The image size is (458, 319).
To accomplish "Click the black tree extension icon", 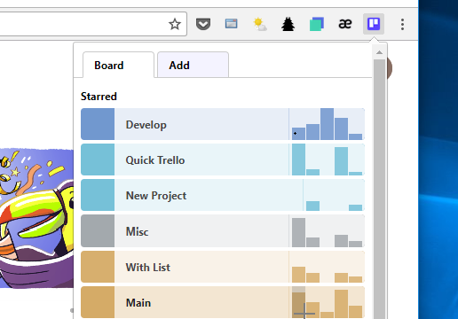I will [288, 24].
